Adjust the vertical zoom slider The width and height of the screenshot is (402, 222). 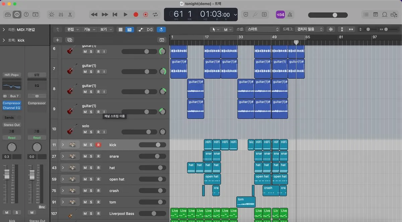point(368,29)
